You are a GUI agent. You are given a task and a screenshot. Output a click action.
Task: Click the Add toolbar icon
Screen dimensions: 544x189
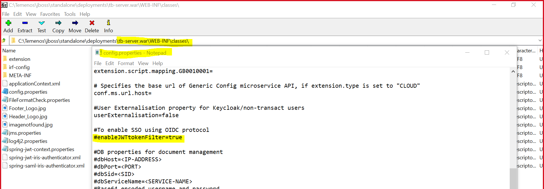[x=8, y=23]
